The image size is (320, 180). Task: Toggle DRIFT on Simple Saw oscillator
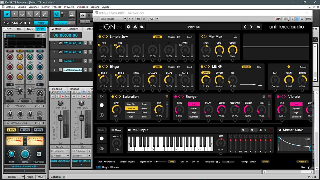158,37
